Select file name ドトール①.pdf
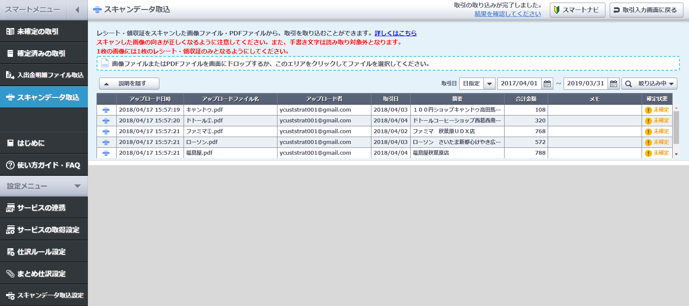 point(205,121)
